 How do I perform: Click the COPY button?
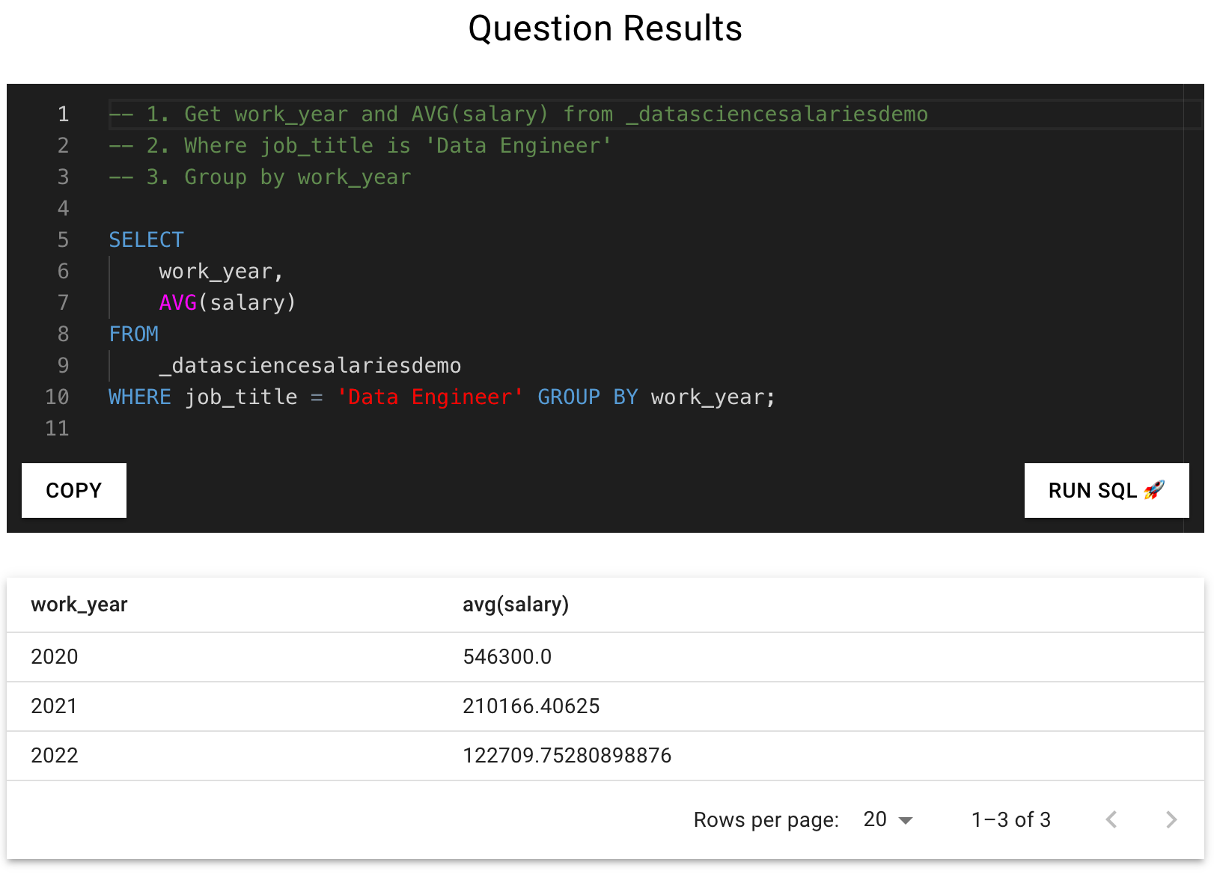[73, 491]
